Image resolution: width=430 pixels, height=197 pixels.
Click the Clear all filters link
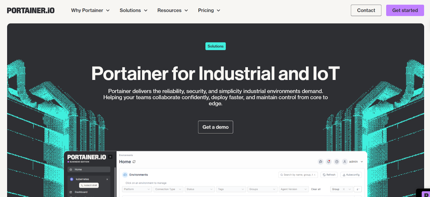point(316,189)
